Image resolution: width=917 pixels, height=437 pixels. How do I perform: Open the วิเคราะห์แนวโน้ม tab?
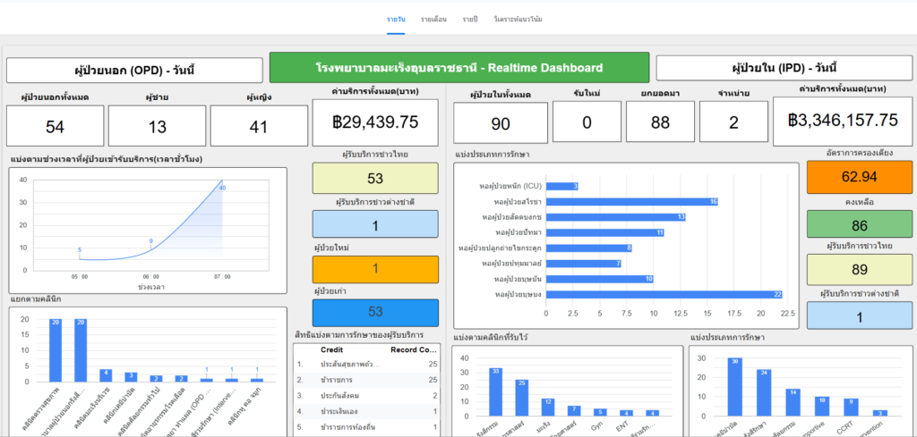(518, 19)
